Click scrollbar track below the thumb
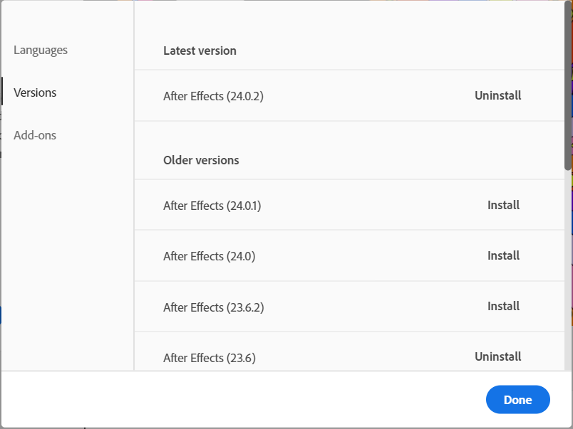 click(x=568, y=270)
